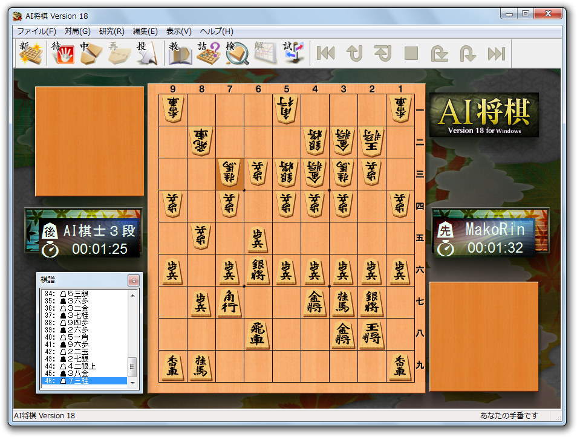Open the 編集(E) menu

click(x=145, y=31)
